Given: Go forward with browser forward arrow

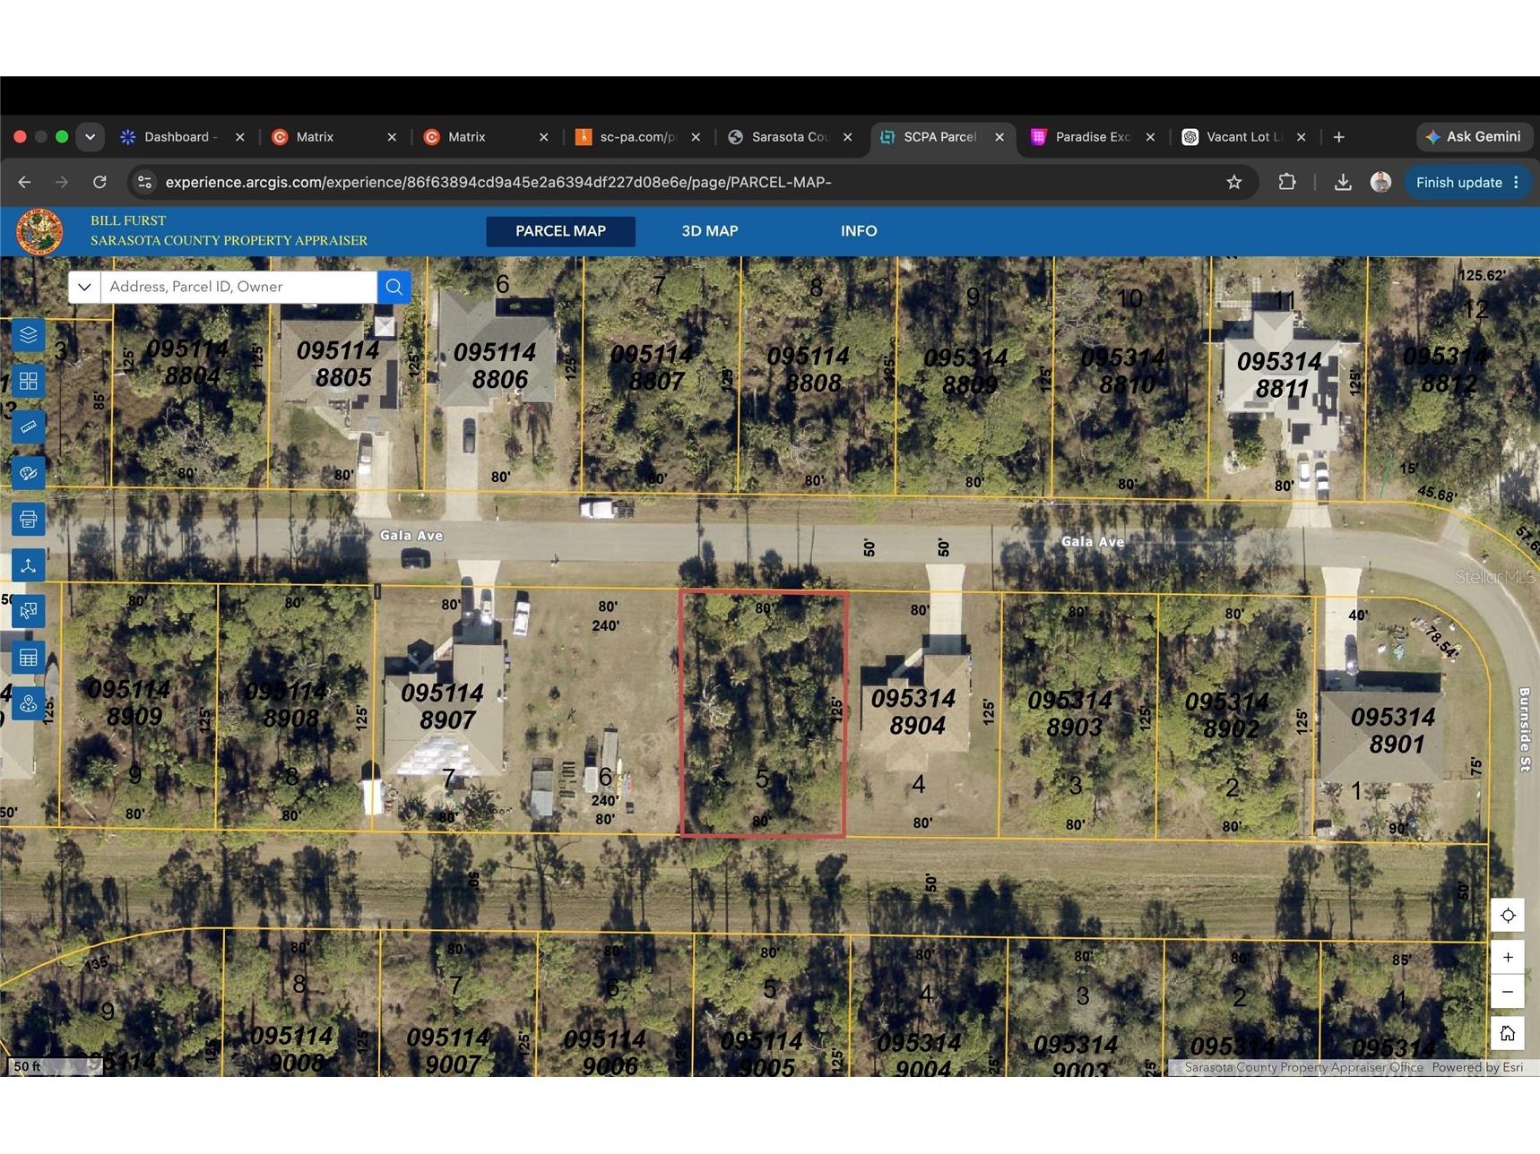Looking at the screenshot, I should 62,182.
